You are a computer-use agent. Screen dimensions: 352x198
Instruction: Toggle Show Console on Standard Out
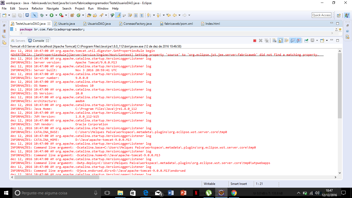[292, 40]
